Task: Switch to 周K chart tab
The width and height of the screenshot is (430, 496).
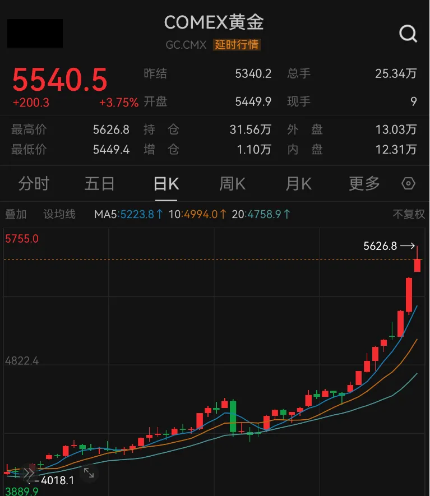Action: tap(233, 184)
